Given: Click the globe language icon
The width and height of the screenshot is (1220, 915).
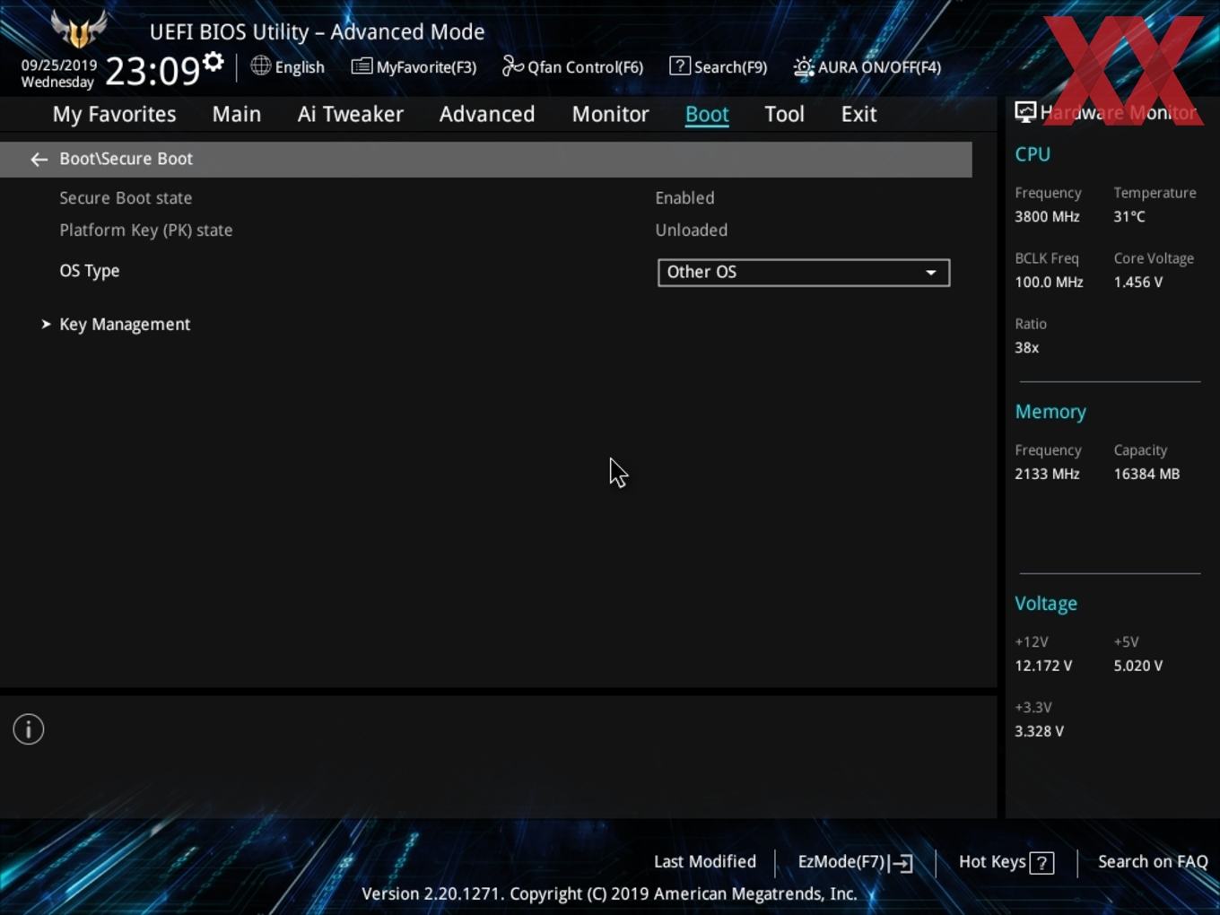Looking at the screenshot, I should point(260,65).
